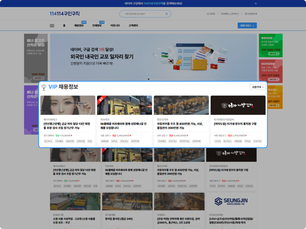Click 의료지원 tag in highlighted VIP panel
This screenshot has height=229, width=306.
point(70,141)
